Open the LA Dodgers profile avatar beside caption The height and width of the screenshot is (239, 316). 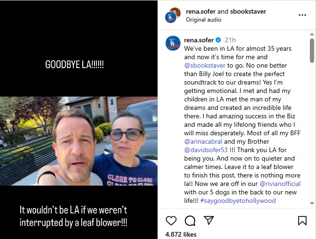point(173,43)
